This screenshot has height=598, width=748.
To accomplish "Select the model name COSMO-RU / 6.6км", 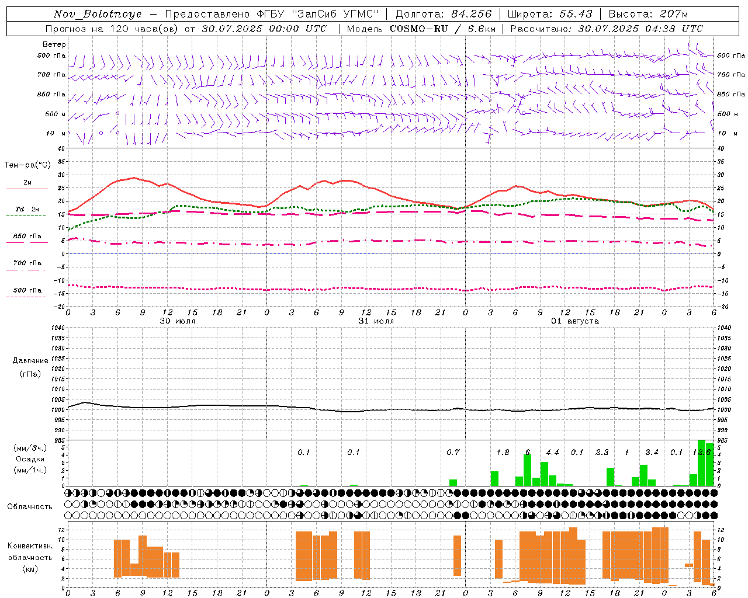I will 443,29.
